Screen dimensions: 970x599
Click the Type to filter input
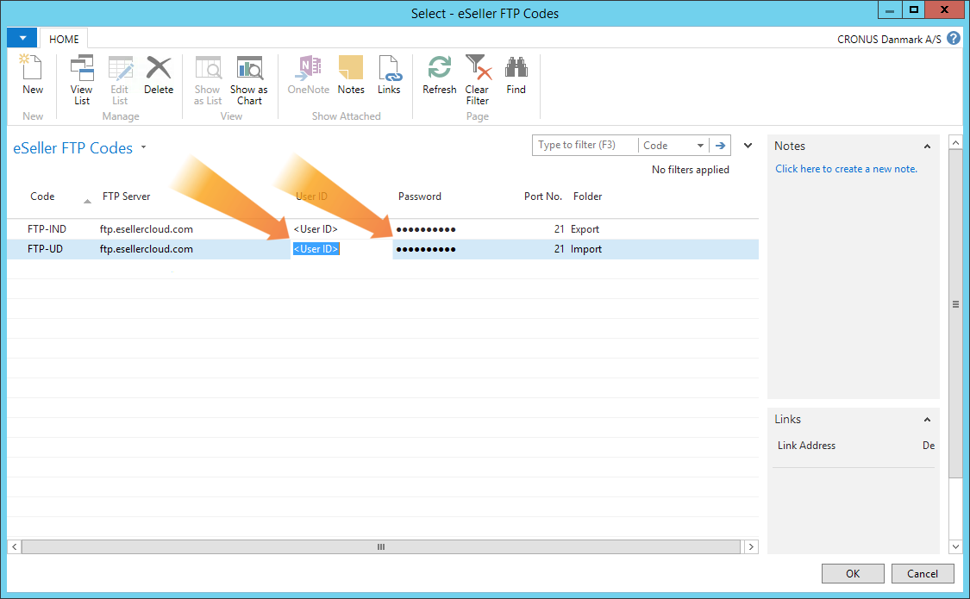click(585, 146)
